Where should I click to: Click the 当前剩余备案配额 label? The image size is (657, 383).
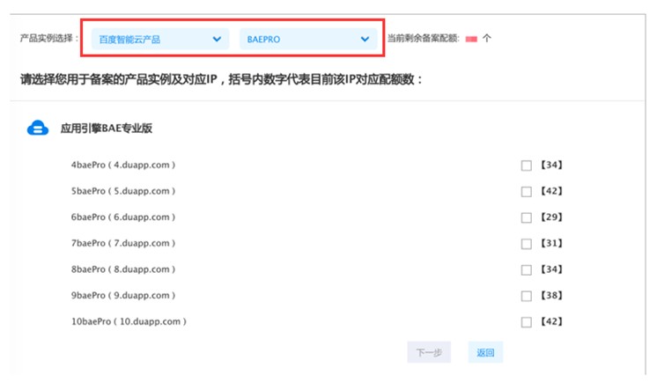(x=424, y=39)
